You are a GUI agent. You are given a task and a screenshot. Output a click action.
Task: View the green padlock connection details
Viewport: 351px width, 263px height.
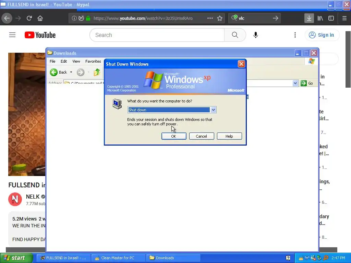[x=88, y=18]
